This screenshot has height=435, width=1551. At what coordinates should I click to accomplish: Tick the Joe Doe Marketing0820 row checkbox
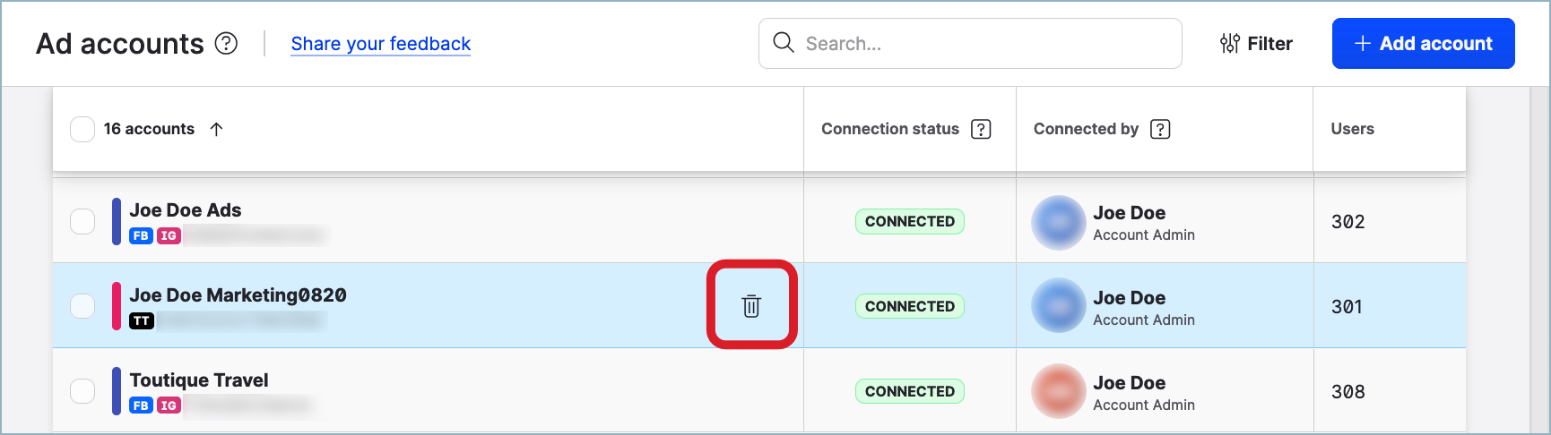click(x=82, y=306)
